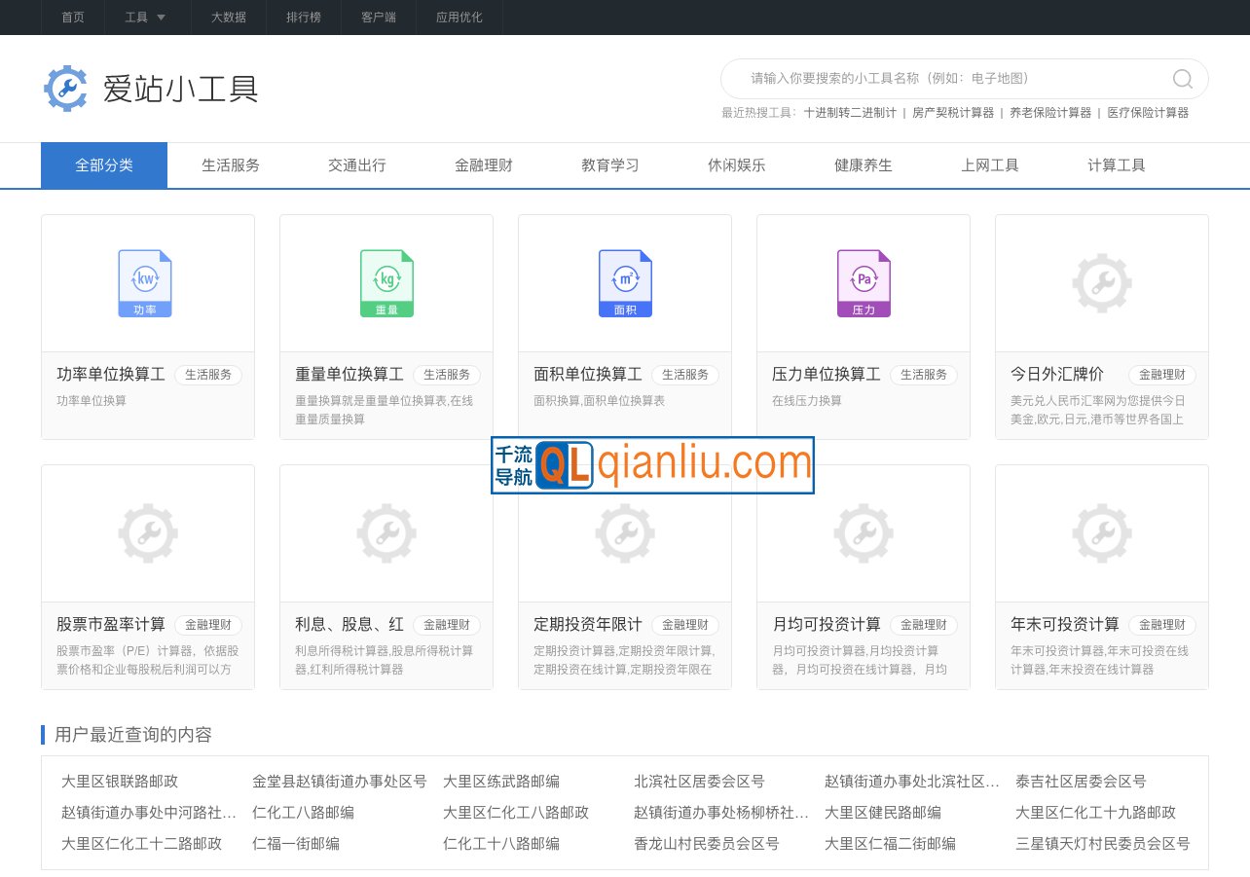
Task: Click the green kg 重量 converter icon
Action: click(386, 281)
